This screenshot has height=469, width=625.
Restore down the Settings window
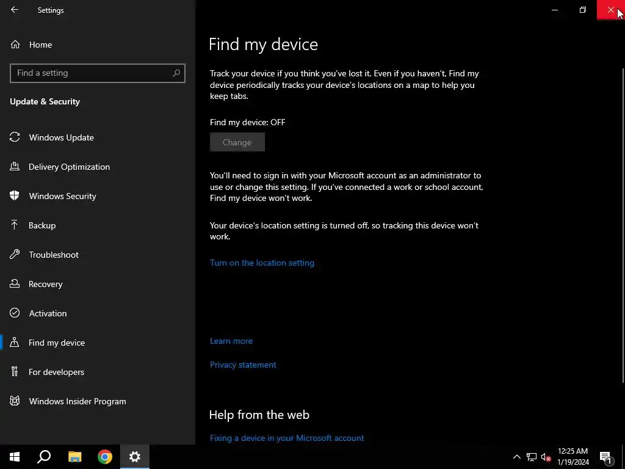click(x=583, y=10)
